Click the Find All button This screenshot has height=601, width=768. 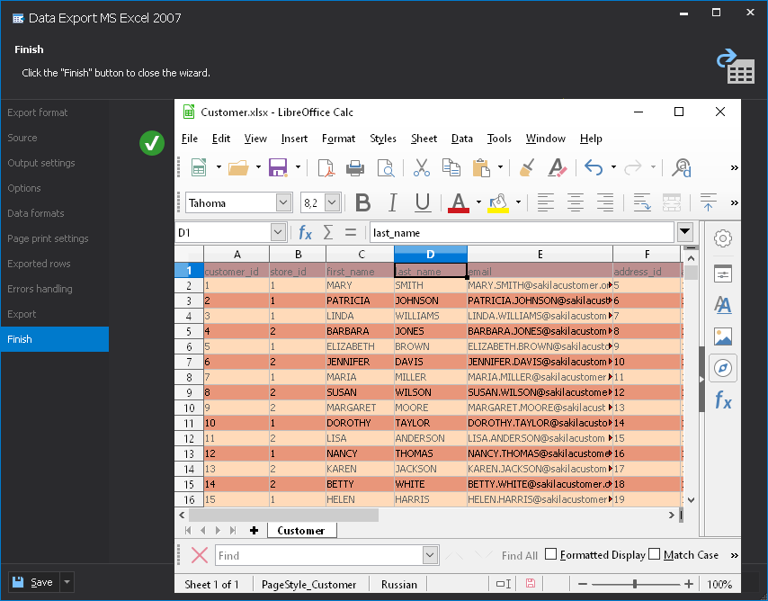tap(519, 555)
